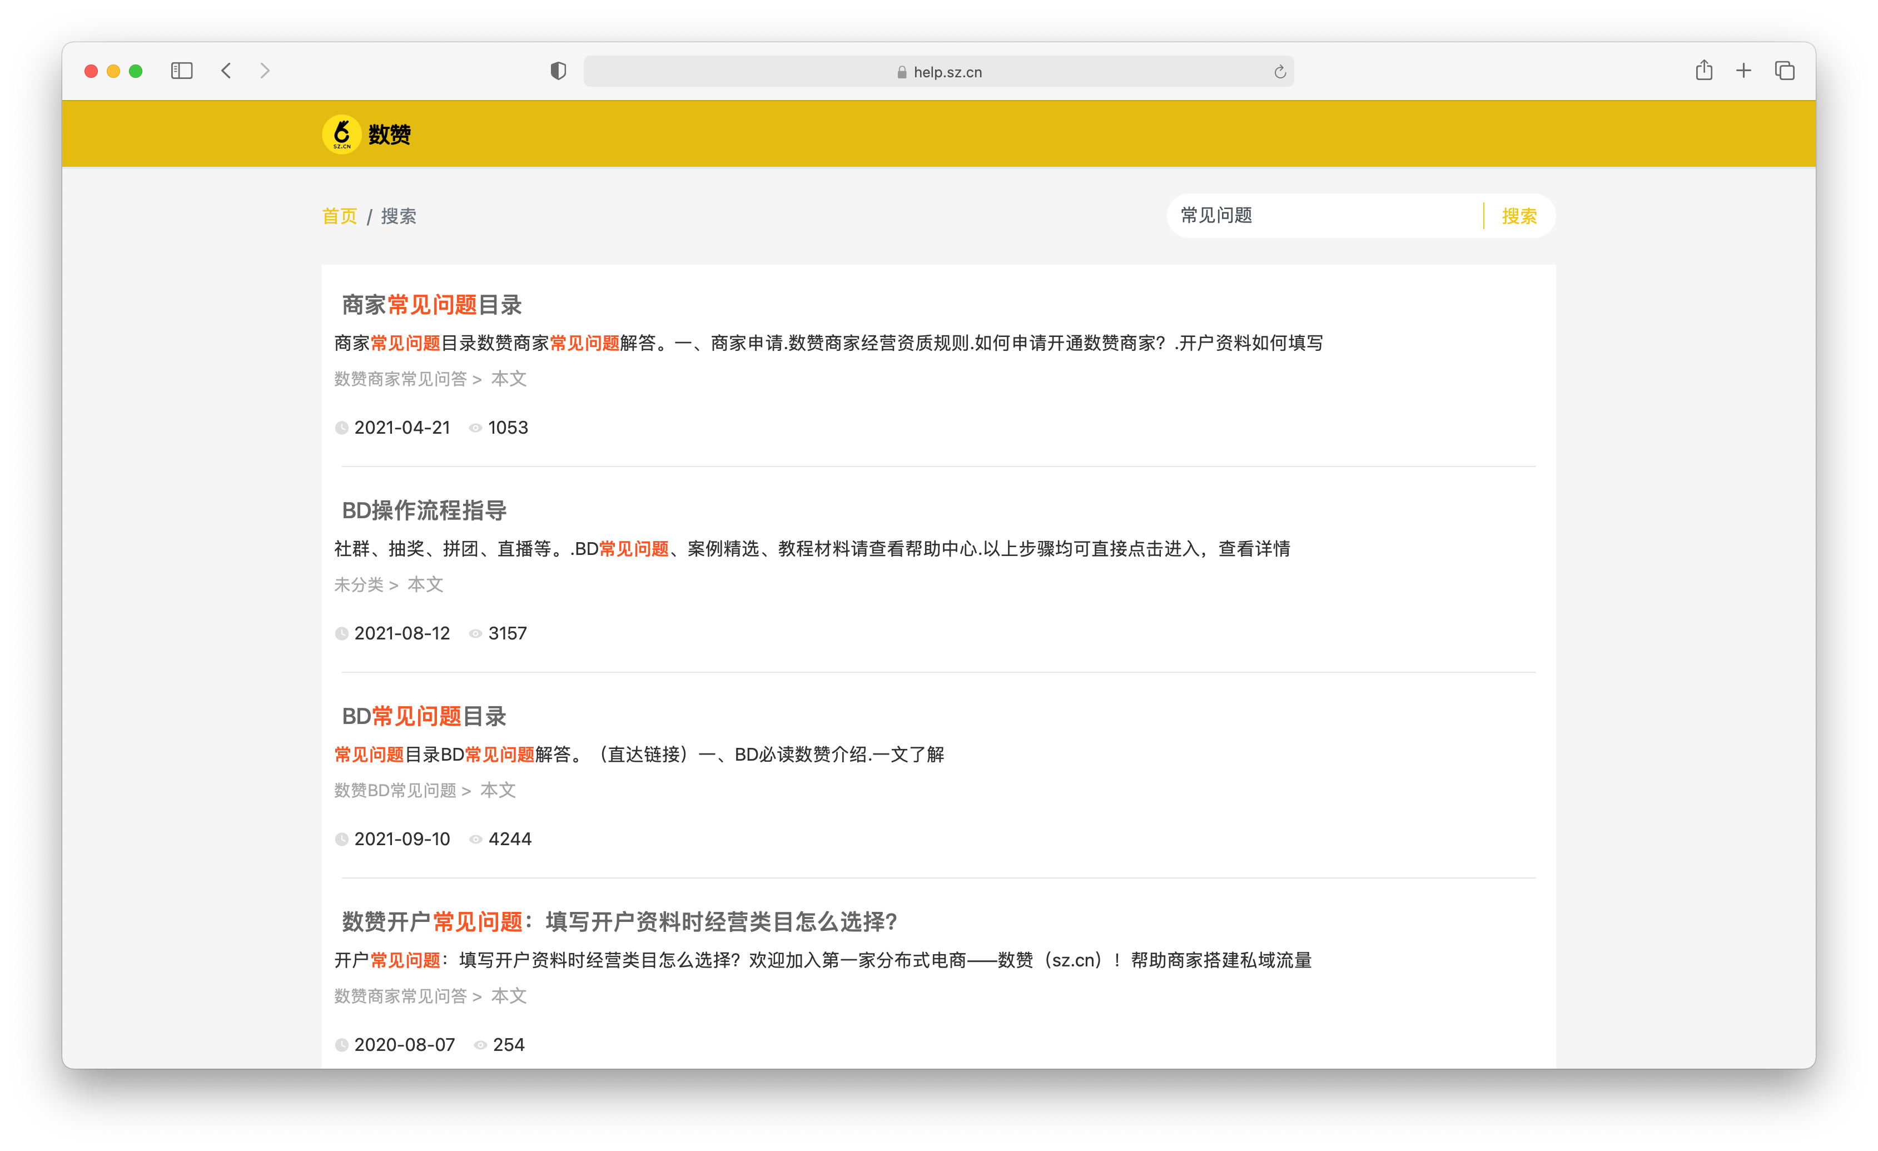Open 数赞开户常见问题 经营类目 result title
The height and width of the screenshot is (1151, 1878).
point(619,922)
